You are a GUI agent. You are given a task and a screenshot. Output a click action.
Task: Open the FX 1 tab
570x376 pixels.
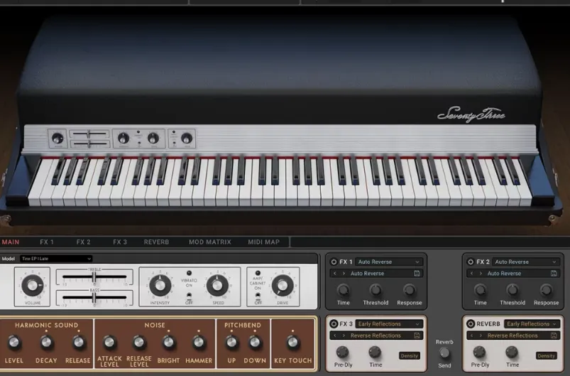tap(47, 242)
